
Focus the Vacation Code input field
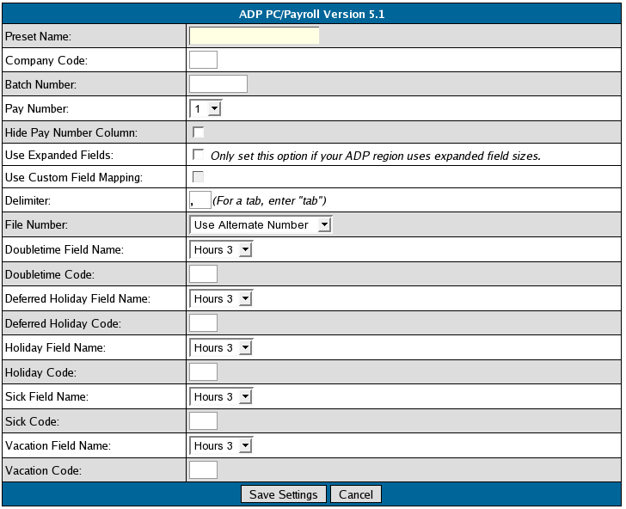pos(203,470)
